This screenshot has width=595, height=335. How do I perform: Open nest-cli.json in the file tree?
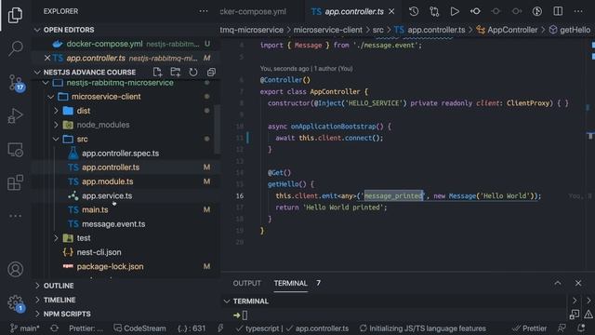99,252
